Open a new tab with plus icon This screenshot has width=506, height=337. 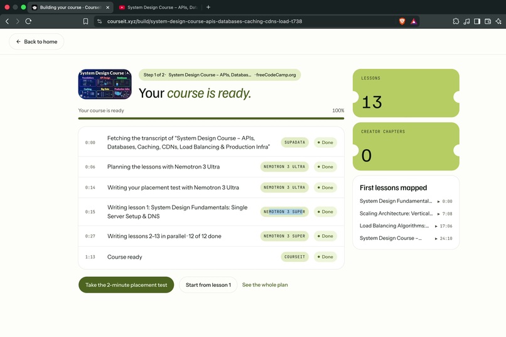click(208, 7)
